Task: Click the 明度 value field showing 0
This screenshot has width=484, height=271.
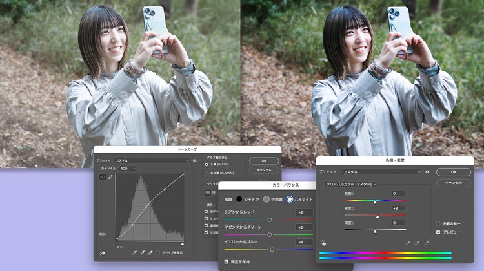Action: [x=399, y=223]
